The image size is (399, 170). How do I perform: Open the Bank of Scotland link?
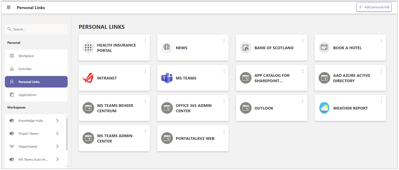pyautogui.click(x=271, y=48)
